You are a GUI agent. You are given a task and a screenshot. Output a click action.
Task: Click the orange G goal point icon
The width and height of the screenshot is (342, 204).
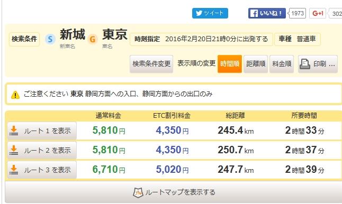point(93,39)
